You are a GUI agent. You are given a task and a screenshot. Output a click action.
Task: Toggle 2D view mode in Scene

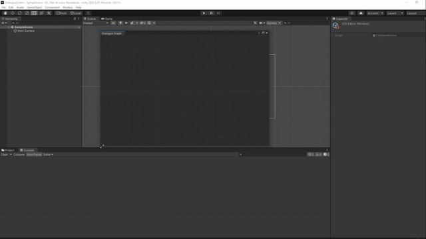click(x=113, y=23)
